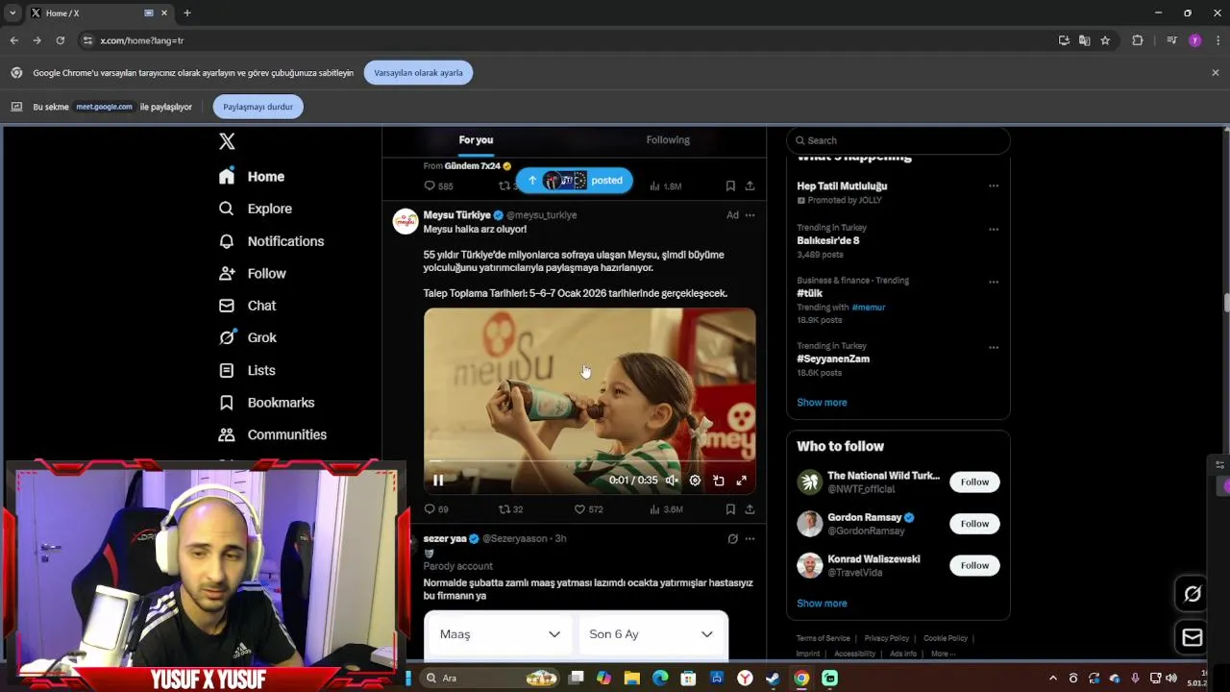Follow Gordon Ramsay
The width and height of the screenshot is (1230, 692).
pos(974,524)
